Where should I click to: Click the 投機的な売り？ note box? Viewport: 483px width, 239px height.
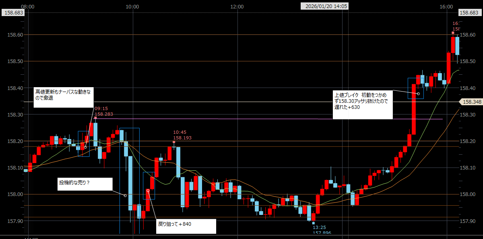point(85,184)
